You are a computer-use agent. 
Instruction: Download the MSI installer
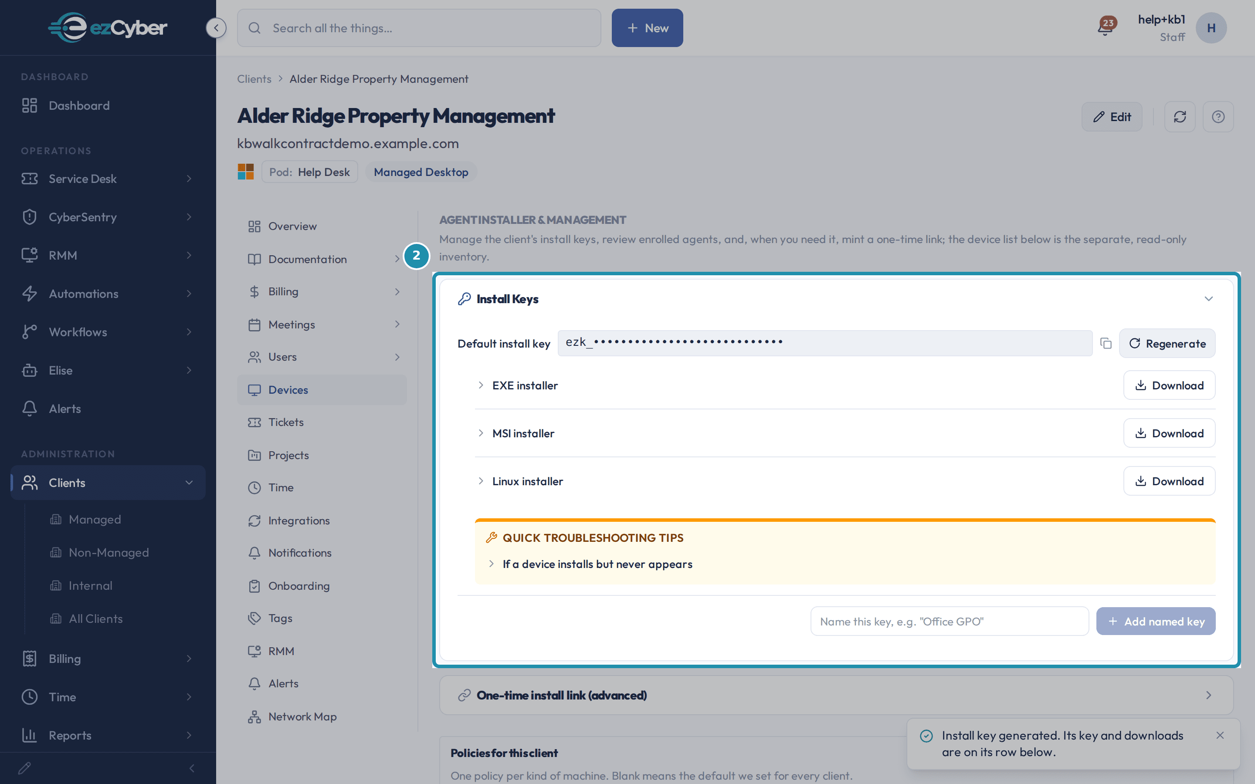coord(1169,433)
